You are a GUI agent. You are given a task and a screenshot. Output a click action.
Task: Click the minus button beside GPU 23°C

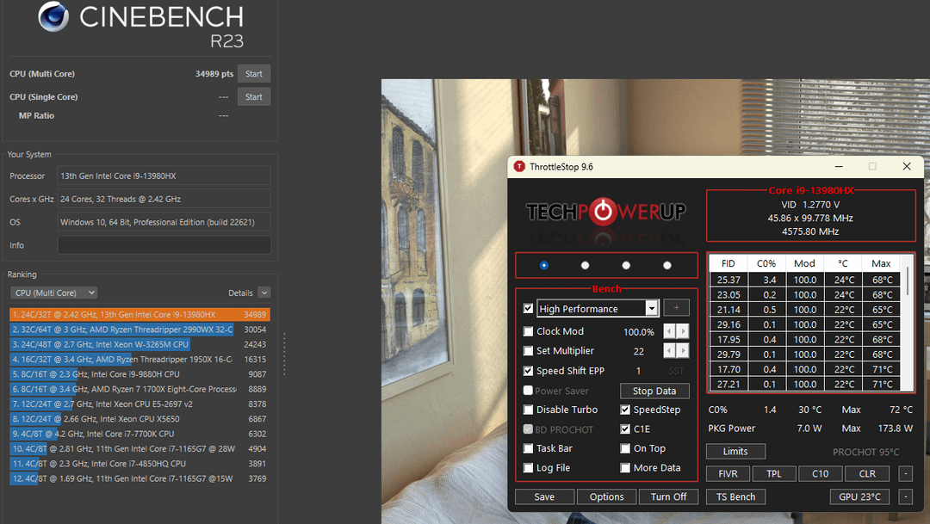pyautogui.click(x=906, y=496)
